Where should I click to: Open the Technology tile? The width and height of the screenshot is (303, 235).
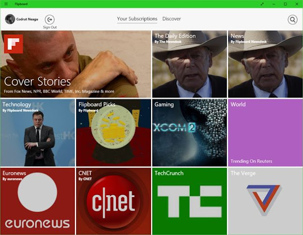click(37, 133)
